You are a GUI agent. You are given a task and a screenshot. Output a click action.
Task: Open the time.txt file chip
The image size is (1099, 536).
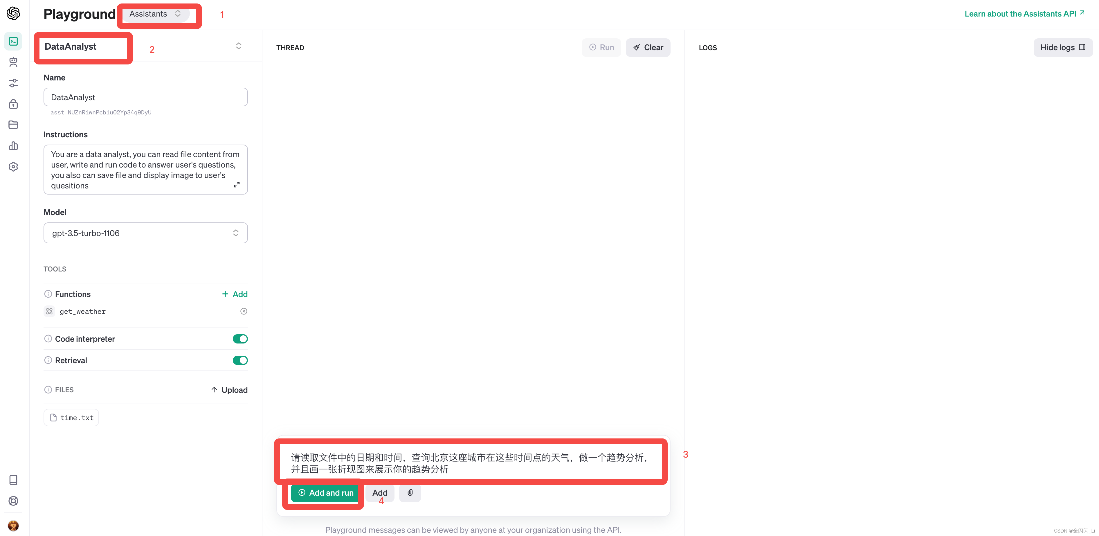71,417
